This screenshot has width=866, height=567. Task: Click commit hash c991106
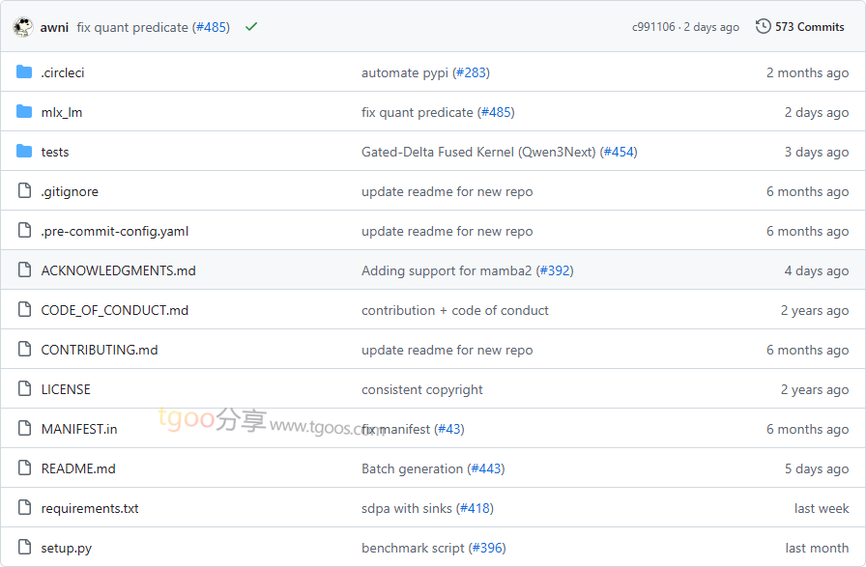(x=653, y=27)
